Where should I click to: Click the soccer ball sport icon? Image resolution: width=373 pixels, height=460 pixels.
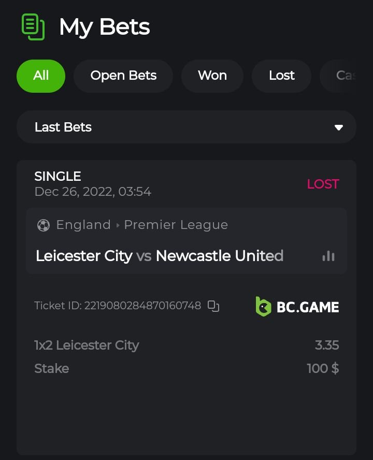[44, 225]
